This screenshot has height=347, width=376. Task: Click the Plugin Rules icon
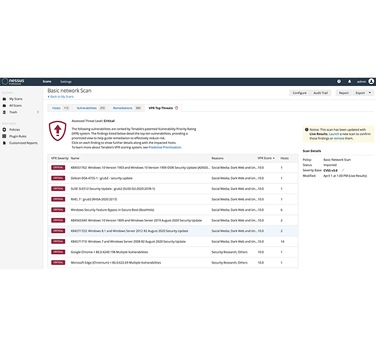pos(4,136)
